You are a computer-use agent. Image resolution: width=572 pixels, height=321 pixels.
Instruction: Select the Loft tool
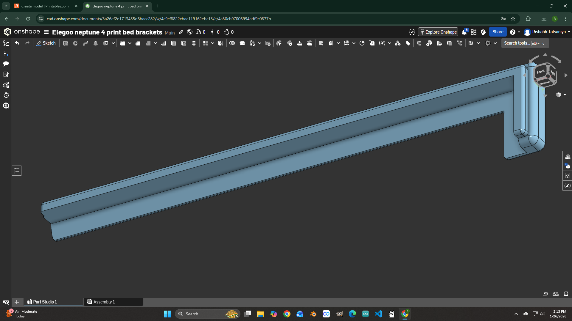pos(96,43)
